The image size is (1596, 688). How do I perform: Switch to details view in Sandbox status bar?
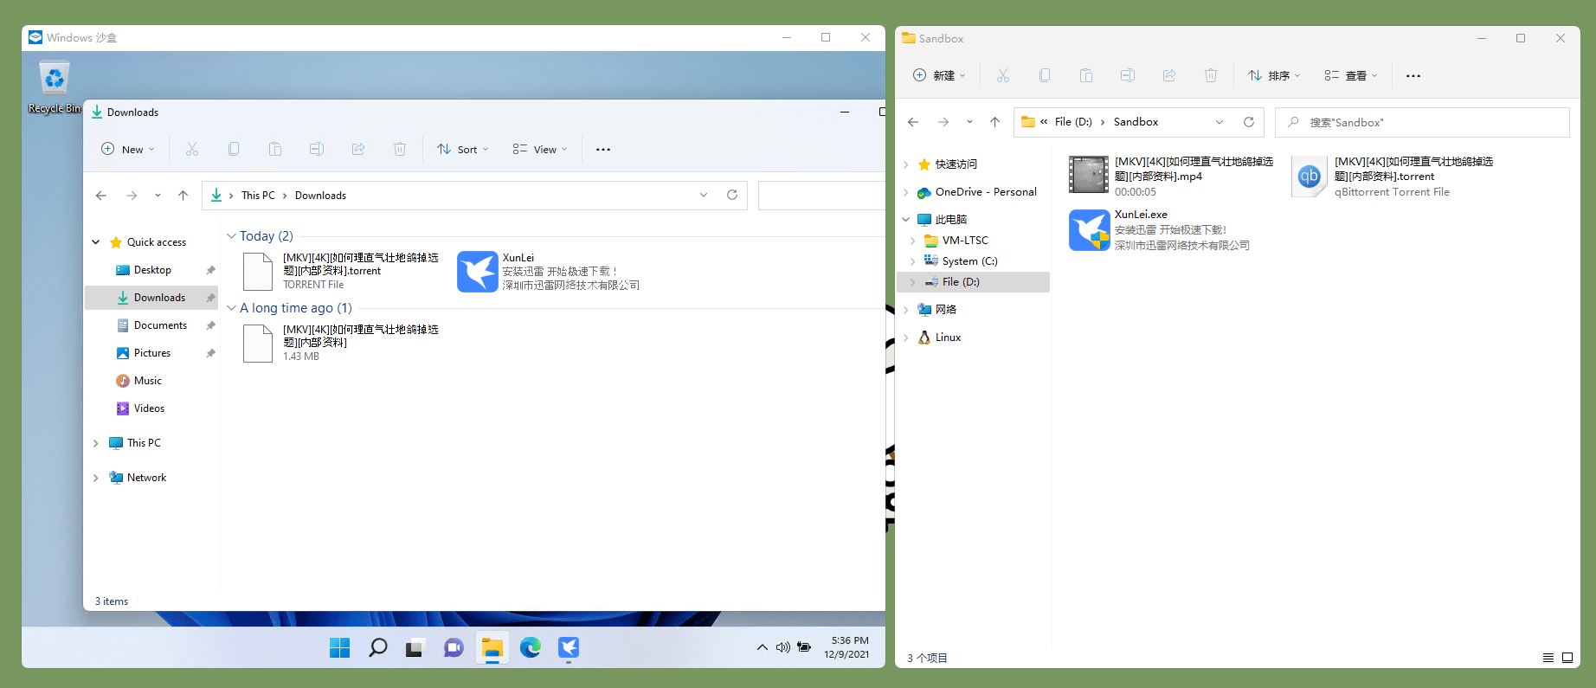(x=1548, y=658)
